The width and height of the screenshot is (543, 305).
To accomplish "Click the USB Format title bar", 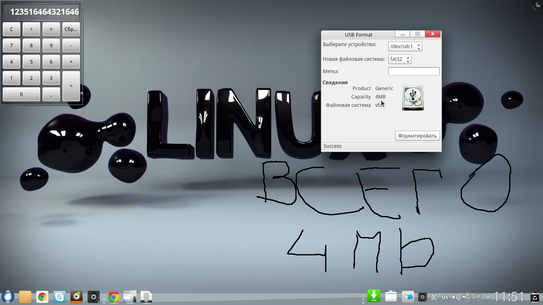I will coord(359,35).
